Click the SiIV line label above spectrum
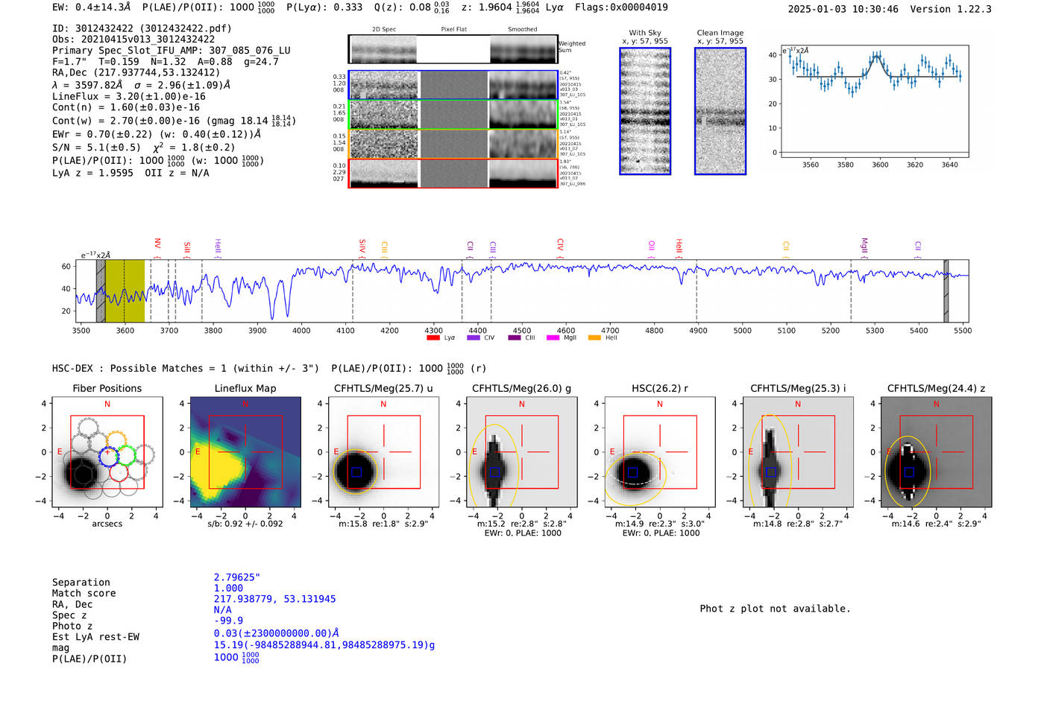This screenshot has height=710, width=1044. click(362, 245)
